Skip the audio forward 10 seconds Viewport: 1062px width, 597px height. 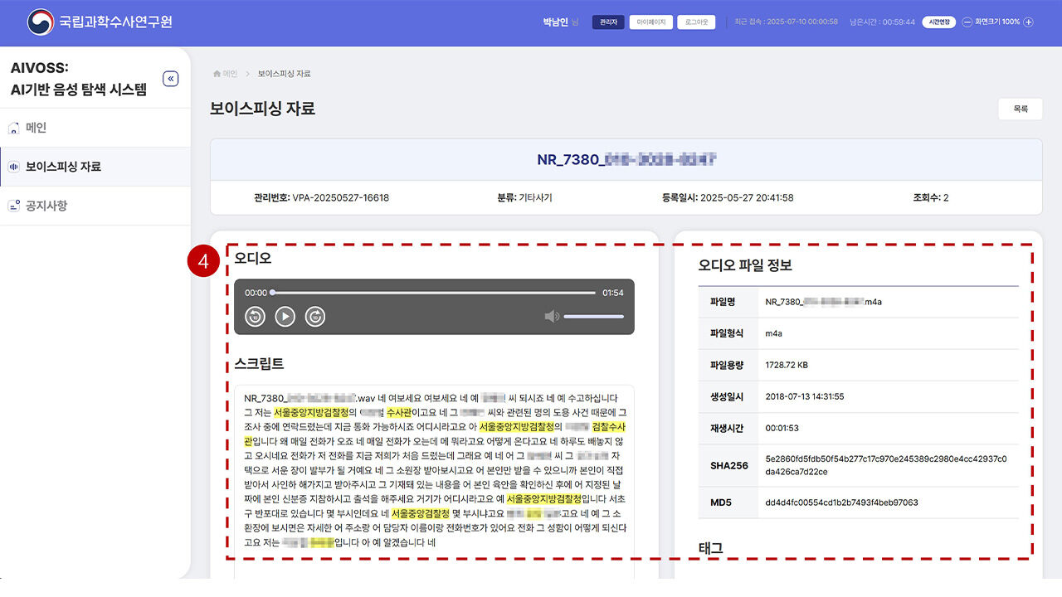[x=314, y=316]
